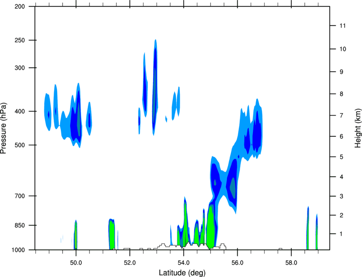Viewport: 362px width, 277px height.
Task: Click the green column near latitude 51.3
Action: (112, 234)
